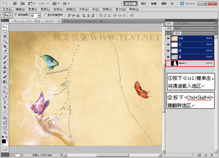Screen dimensions: 219x158
Task: Click the status bar zoom field 100%
Action: tap(14, 155)
